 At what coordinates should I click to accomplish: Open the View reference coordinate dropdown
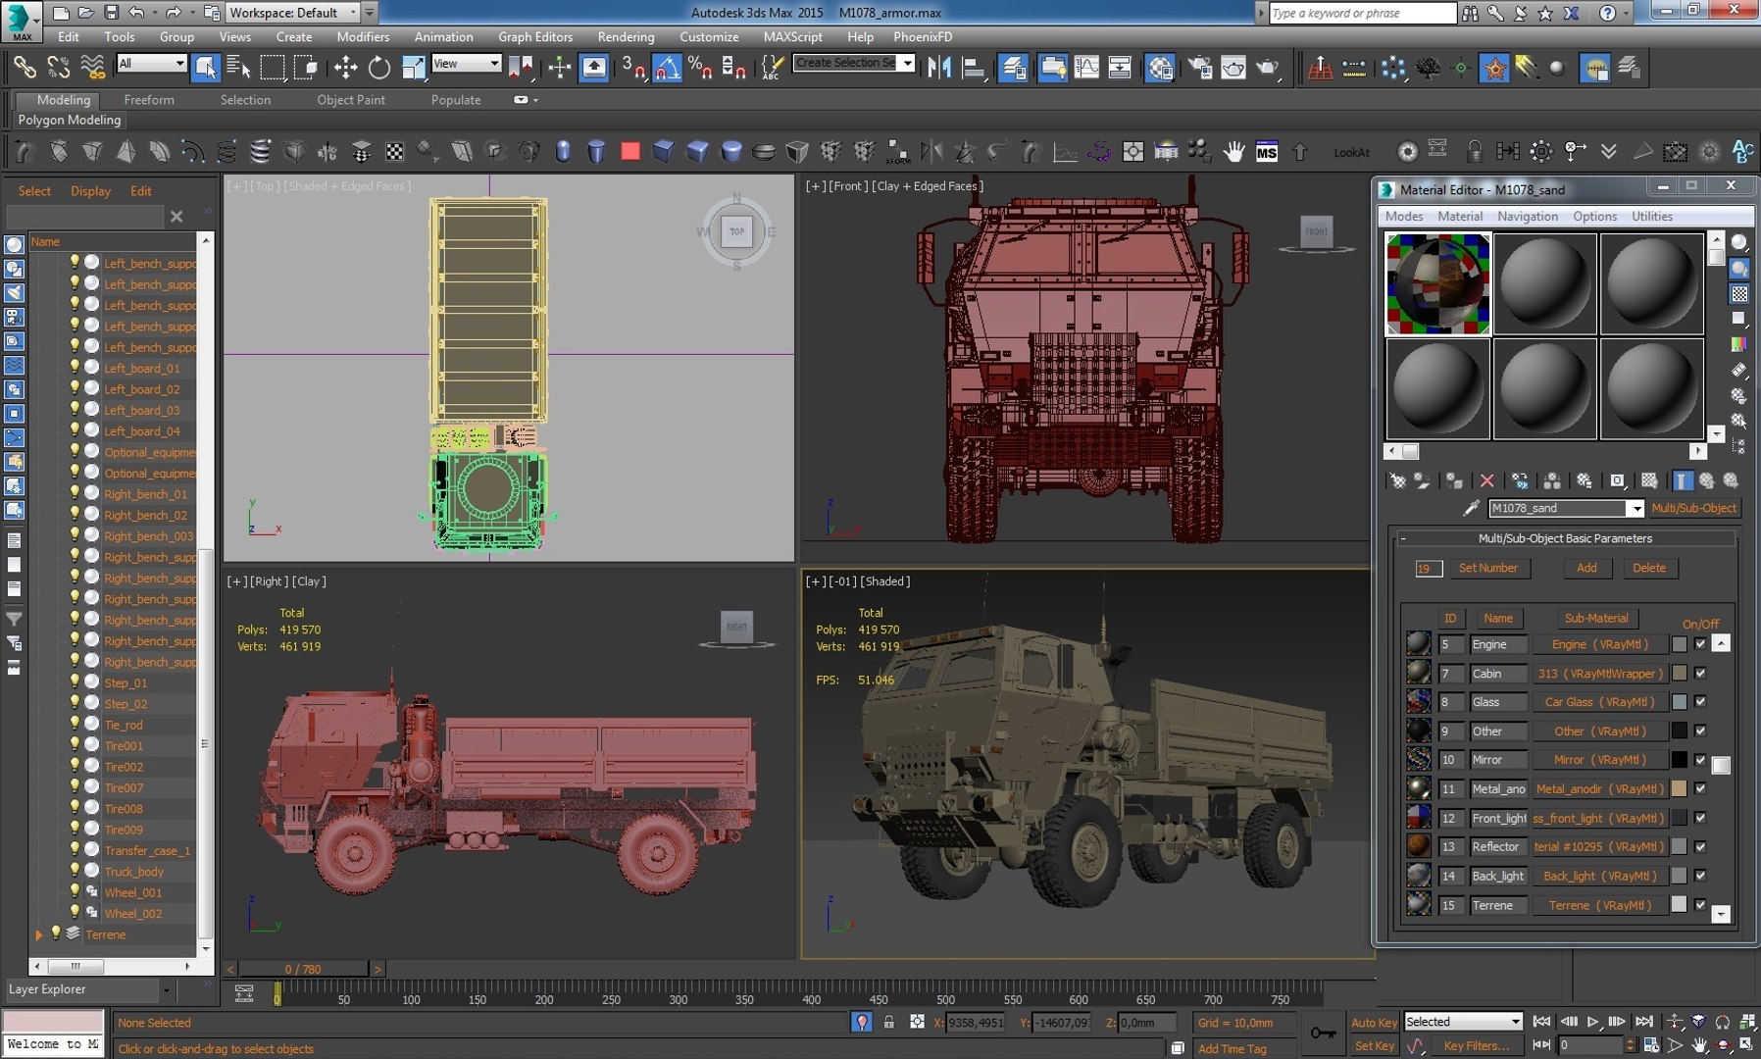pos(467,63)
